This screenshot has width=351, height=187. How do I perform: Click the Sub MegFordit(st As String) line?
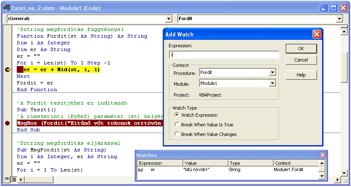click(61, 150)
